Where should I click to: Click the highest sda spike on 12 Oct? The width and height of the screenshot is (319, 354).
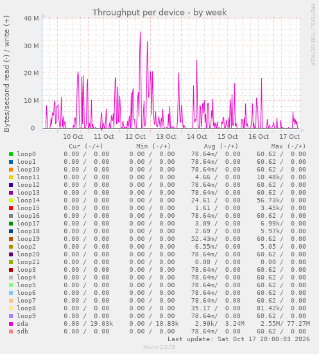(x=140, y=32)
